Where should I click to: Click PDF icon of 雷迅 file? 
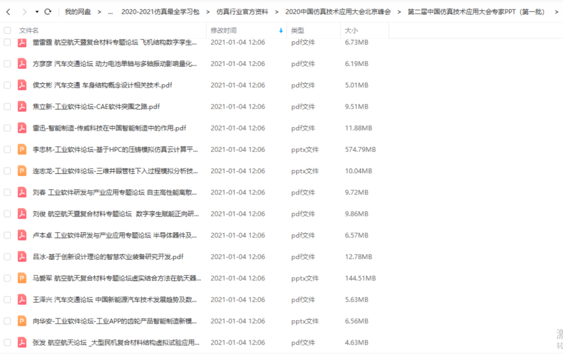pos(22,128)
